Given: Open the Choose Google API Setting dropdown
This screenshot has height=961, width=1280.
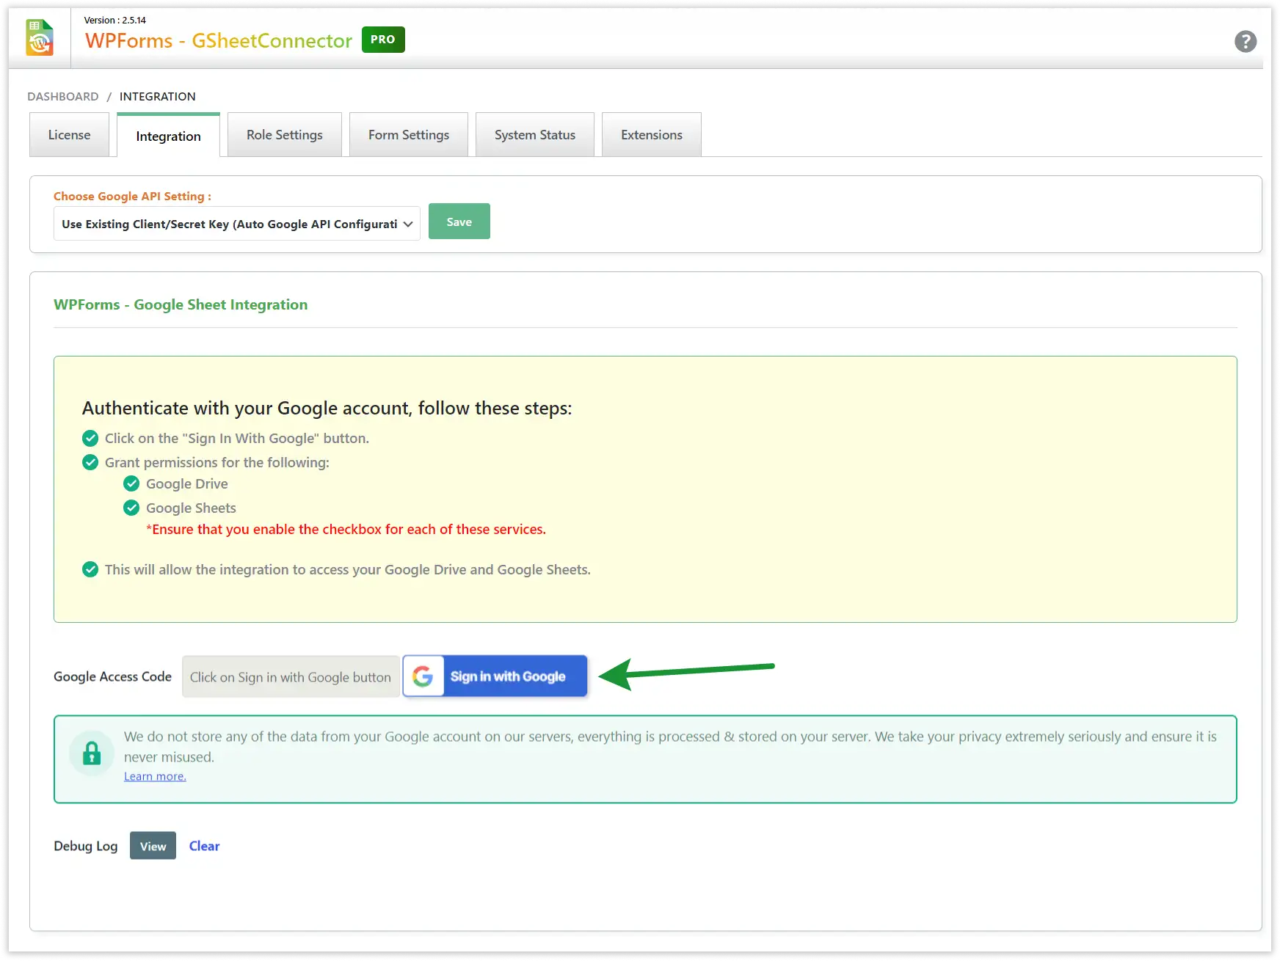Looking at the screenshot, I should [x=236, y=224].
